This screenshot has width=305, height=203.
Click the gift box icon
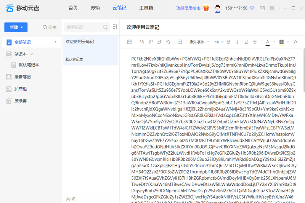(x=206, y=8)
